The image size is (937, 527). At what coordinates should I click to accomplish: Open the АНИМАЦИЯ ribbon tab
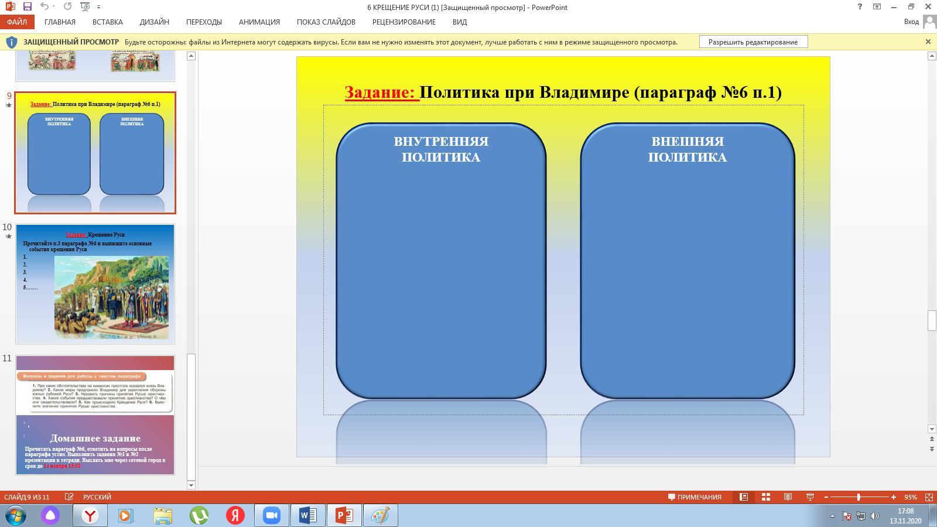coord(259,22)
